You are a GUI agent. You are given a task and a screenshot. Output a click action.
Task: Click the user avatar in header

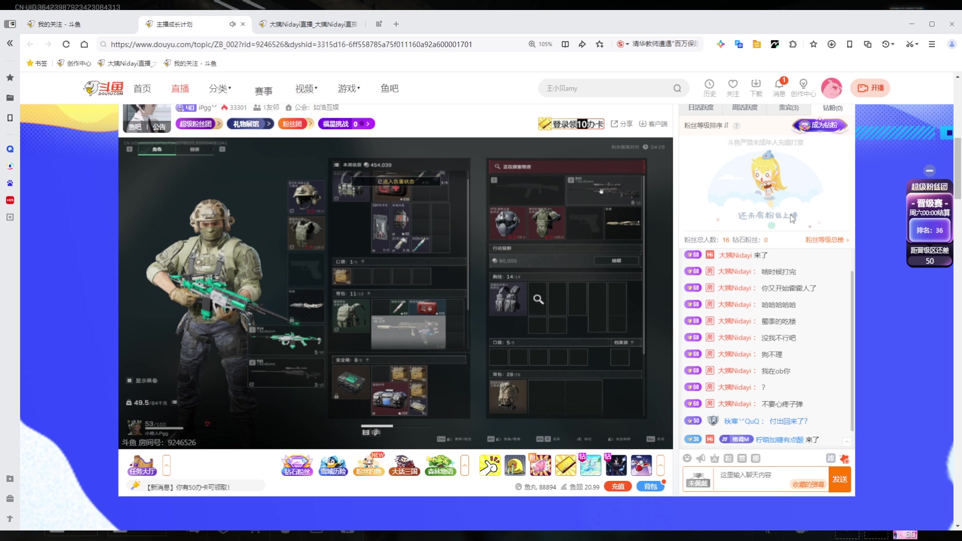point(831,88)
